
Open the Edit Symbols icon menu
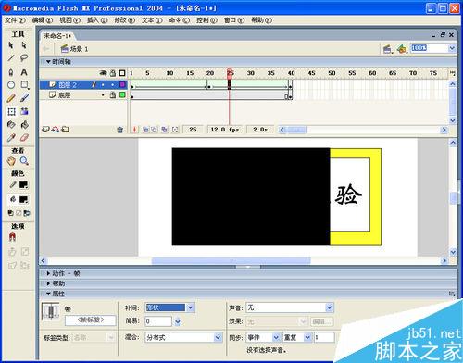[401, 49]
